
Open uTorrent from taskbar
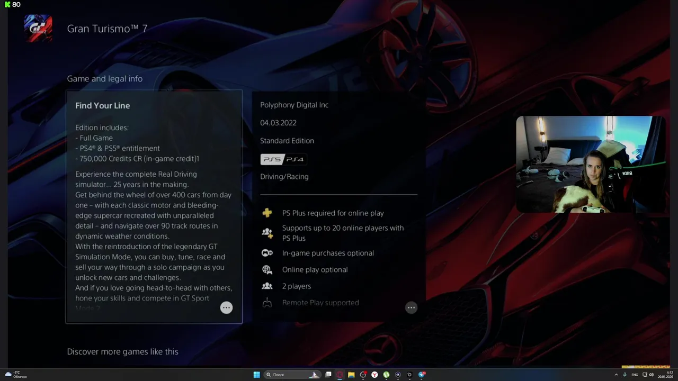tap(386, 375)
